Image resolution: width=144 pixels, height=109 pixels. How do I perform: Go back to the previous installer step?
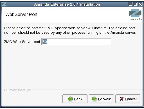75,99
